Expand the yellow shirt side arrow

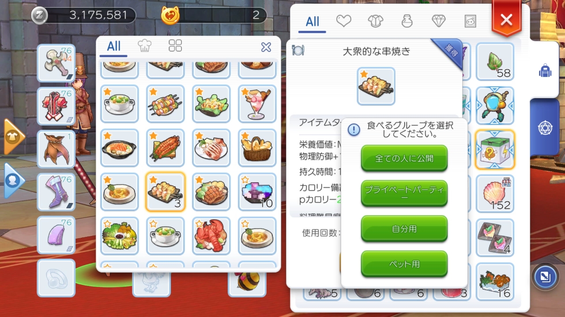tap(13, 137)
